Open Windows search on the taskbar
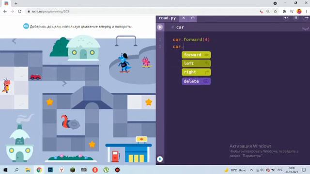310x174 pixels. 16,170
